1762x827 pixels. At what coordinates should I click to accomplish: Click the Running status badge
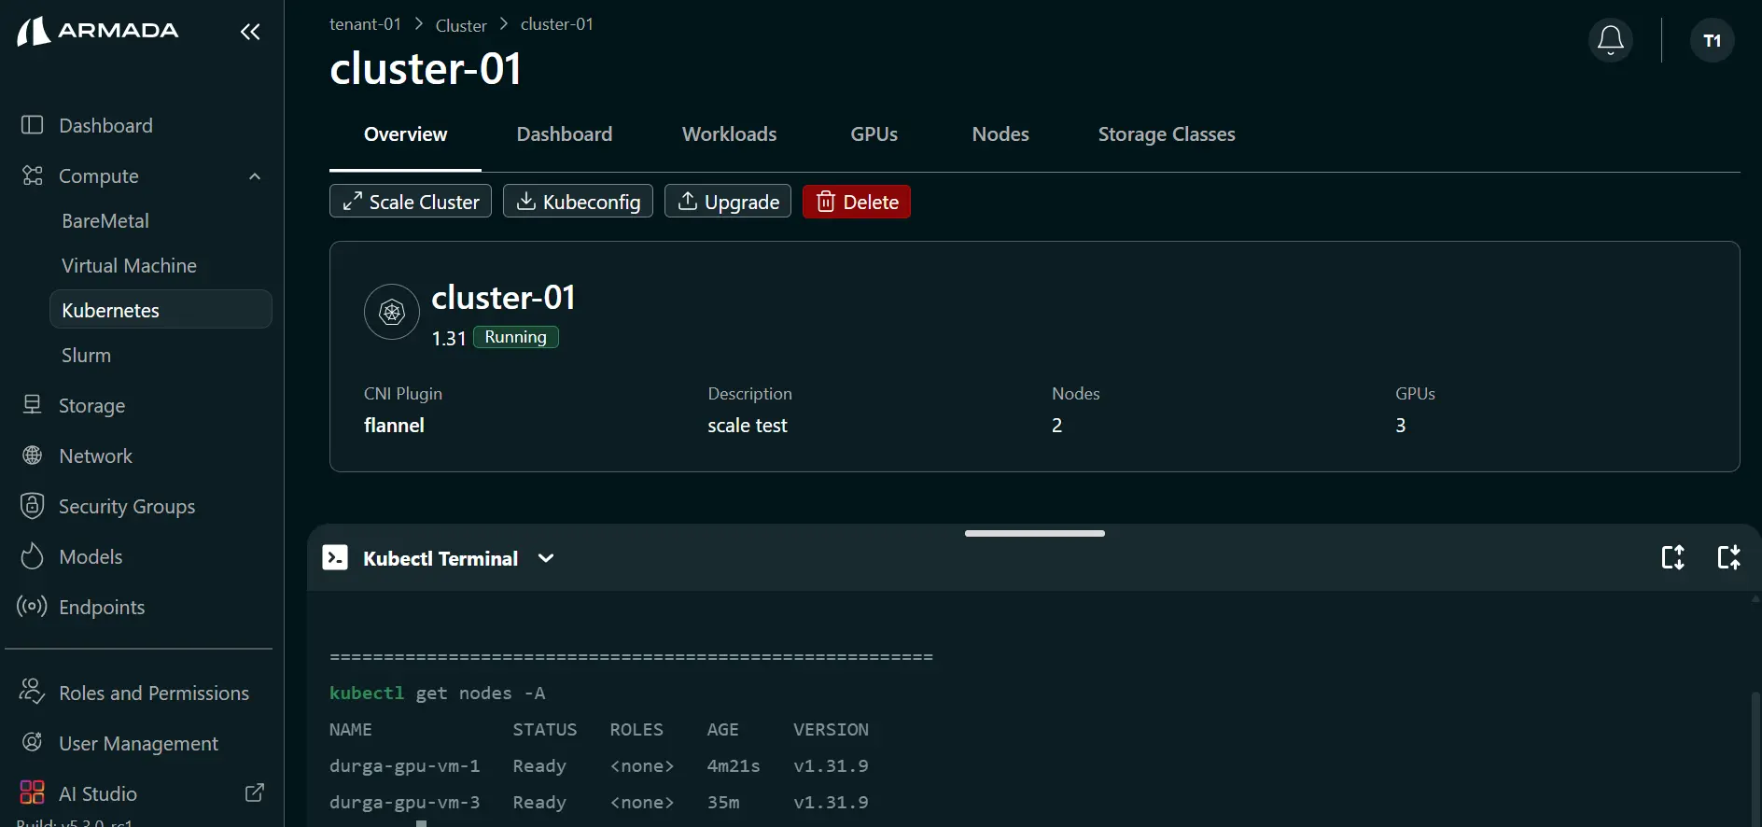pyautogui.click(x=516, y=337)
